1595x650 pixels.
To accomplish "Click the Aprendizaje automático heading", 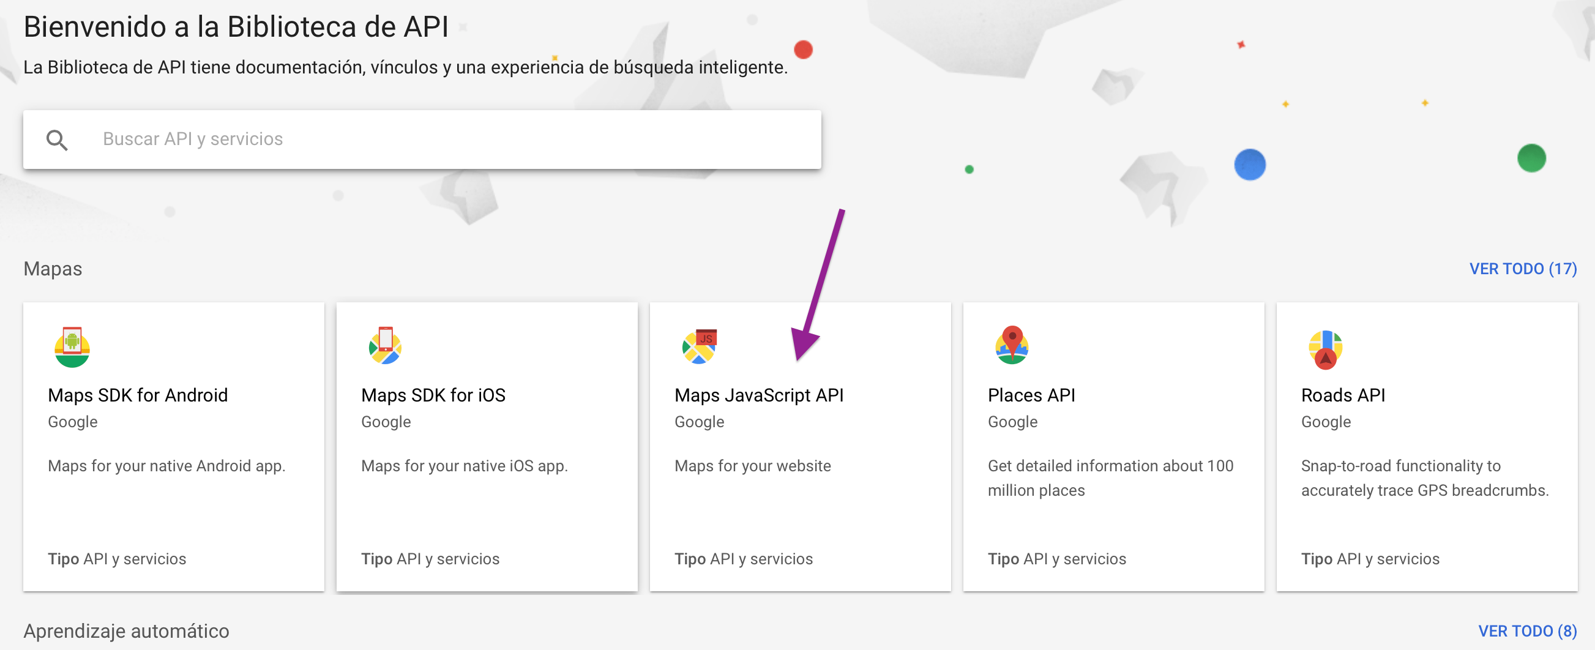I will click(x=126, y=631).
